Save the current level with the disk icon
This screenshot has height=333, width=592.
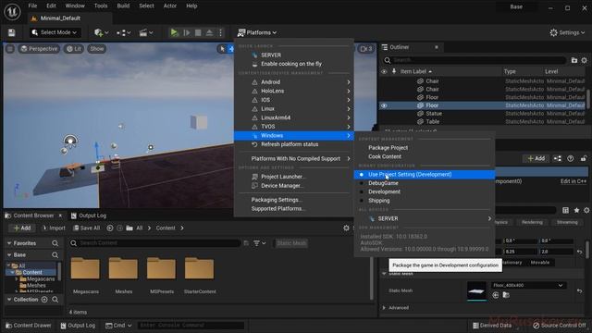point(12,32)
